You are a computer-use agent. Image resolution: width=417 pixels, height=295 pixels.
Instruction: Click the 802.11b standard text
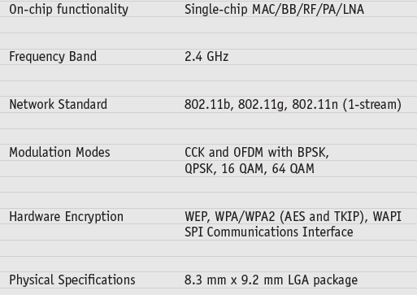coord(209,105)
